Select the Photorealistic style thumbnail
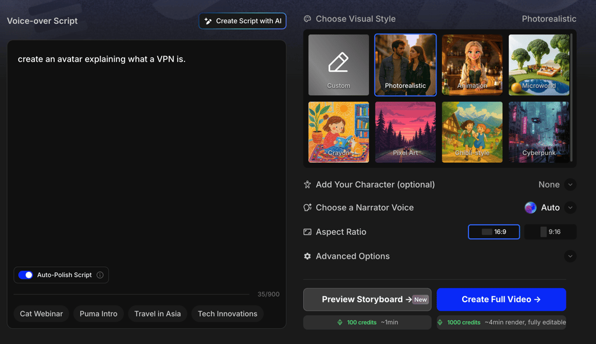This screenshot has width=596, height=344. click(406, 65)
